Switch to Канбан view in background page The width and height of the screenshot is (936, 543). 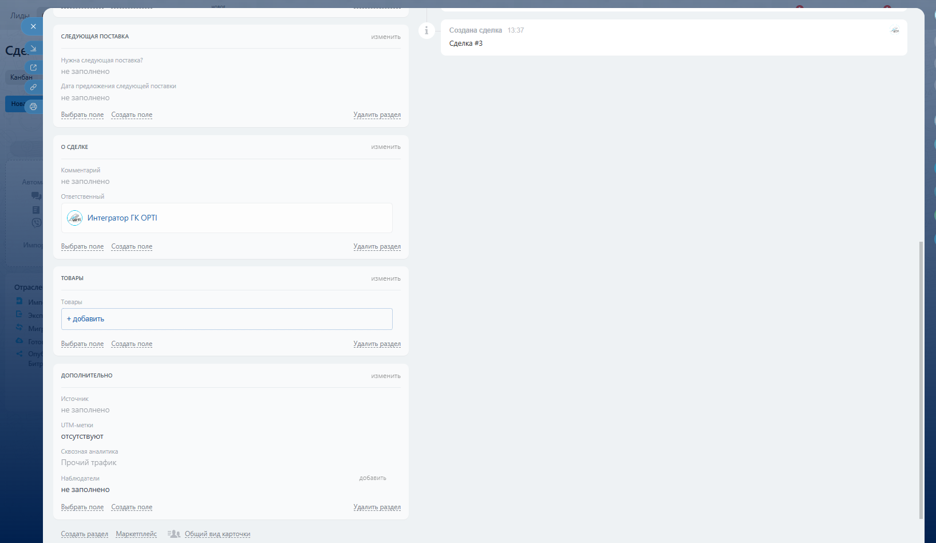click(x=21, y=77)
